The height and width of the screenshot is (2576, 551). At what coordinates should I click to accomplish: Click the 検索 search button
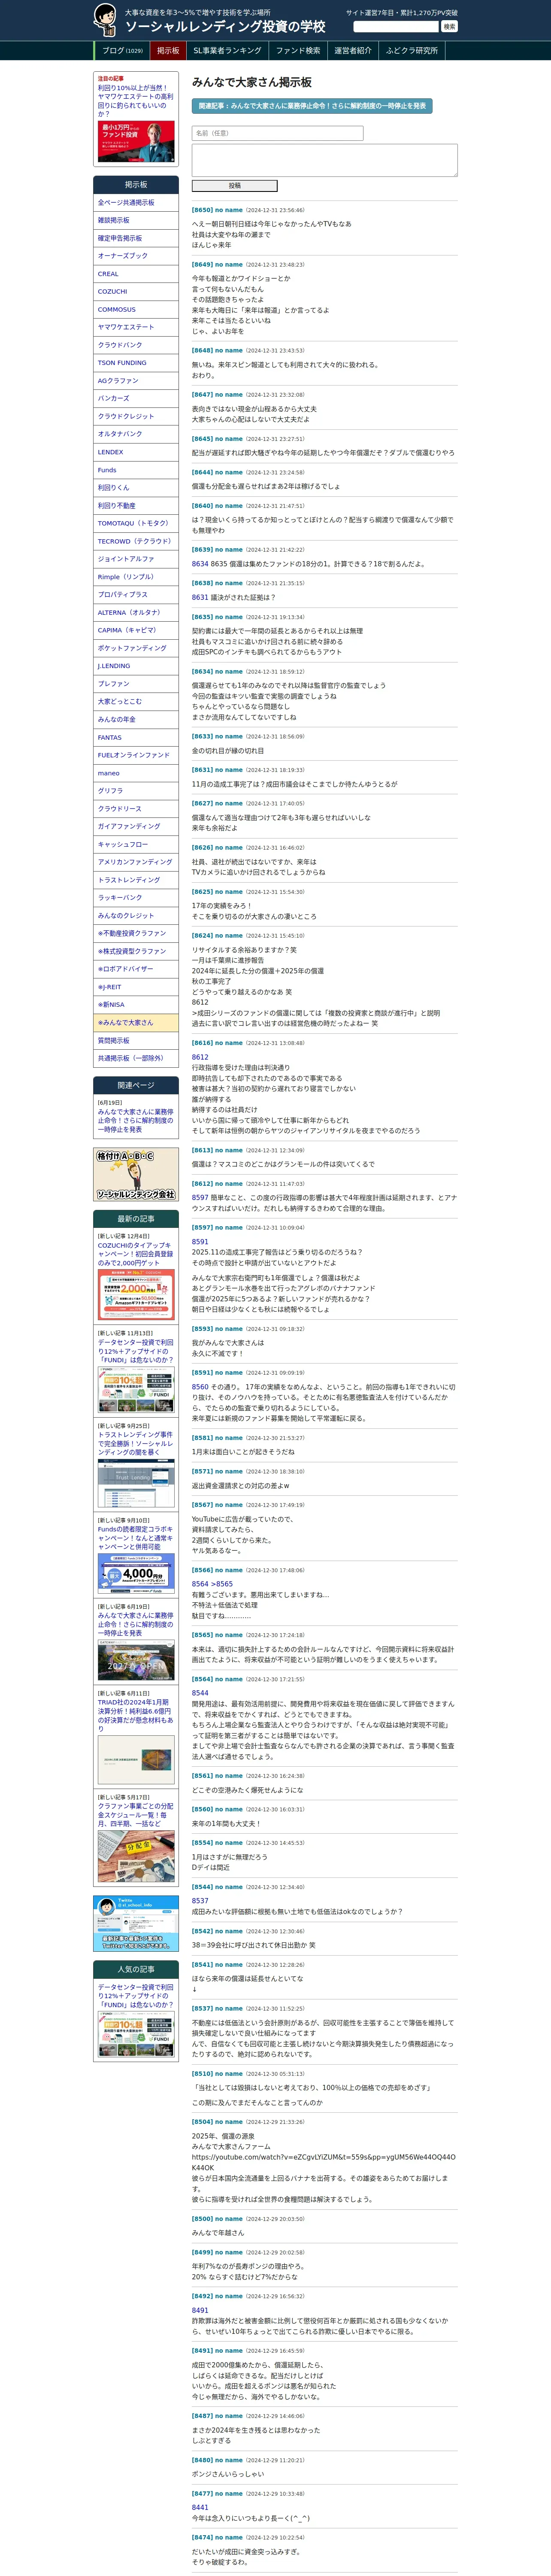click(449, 26)
